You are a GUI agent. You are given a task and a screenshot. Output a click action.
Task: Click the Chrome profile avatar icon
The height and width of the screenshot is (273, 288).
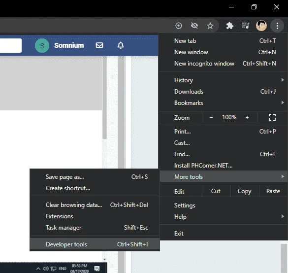click(261, 26)
